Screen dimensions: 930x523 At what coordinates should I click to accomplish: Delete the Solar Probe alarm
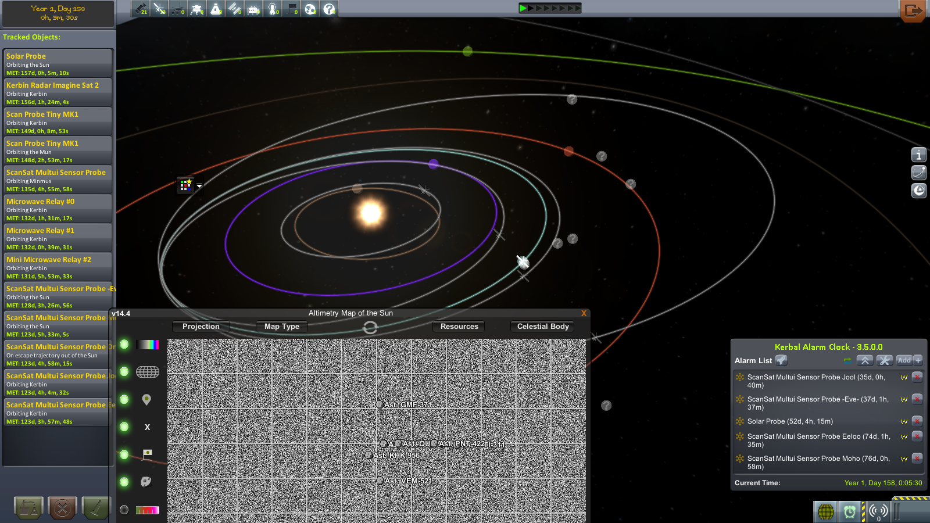(917, 421)
